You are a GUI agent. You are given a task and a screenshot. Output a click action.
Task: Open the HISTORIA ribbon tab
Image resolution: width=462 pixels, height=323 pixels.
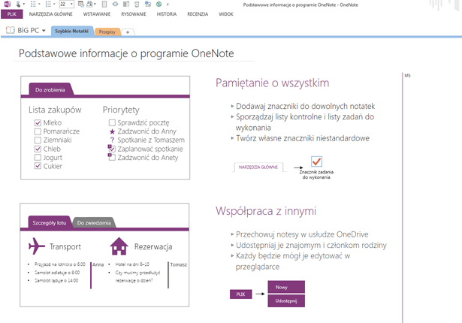pos(167,14)
